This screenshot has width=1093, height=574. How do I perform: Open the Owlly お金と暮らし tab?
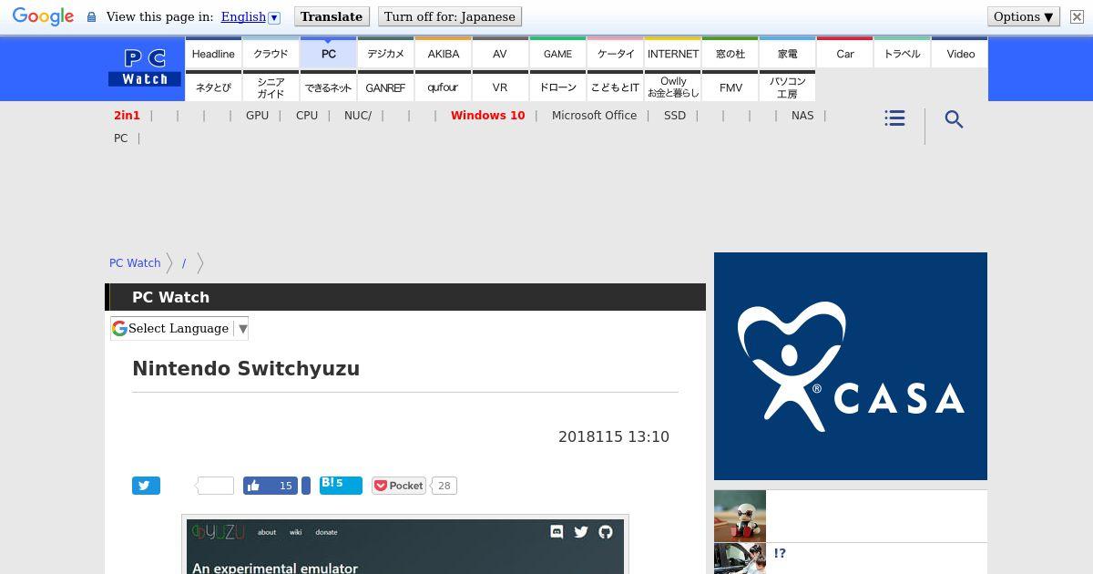click(x=672, y=87)
